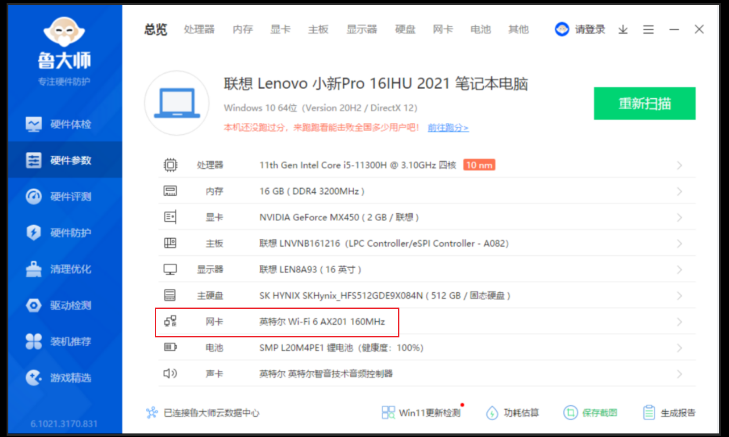Open 驱动检测 driver detection
Screen dimensions: 729x437
pos(65,305)
